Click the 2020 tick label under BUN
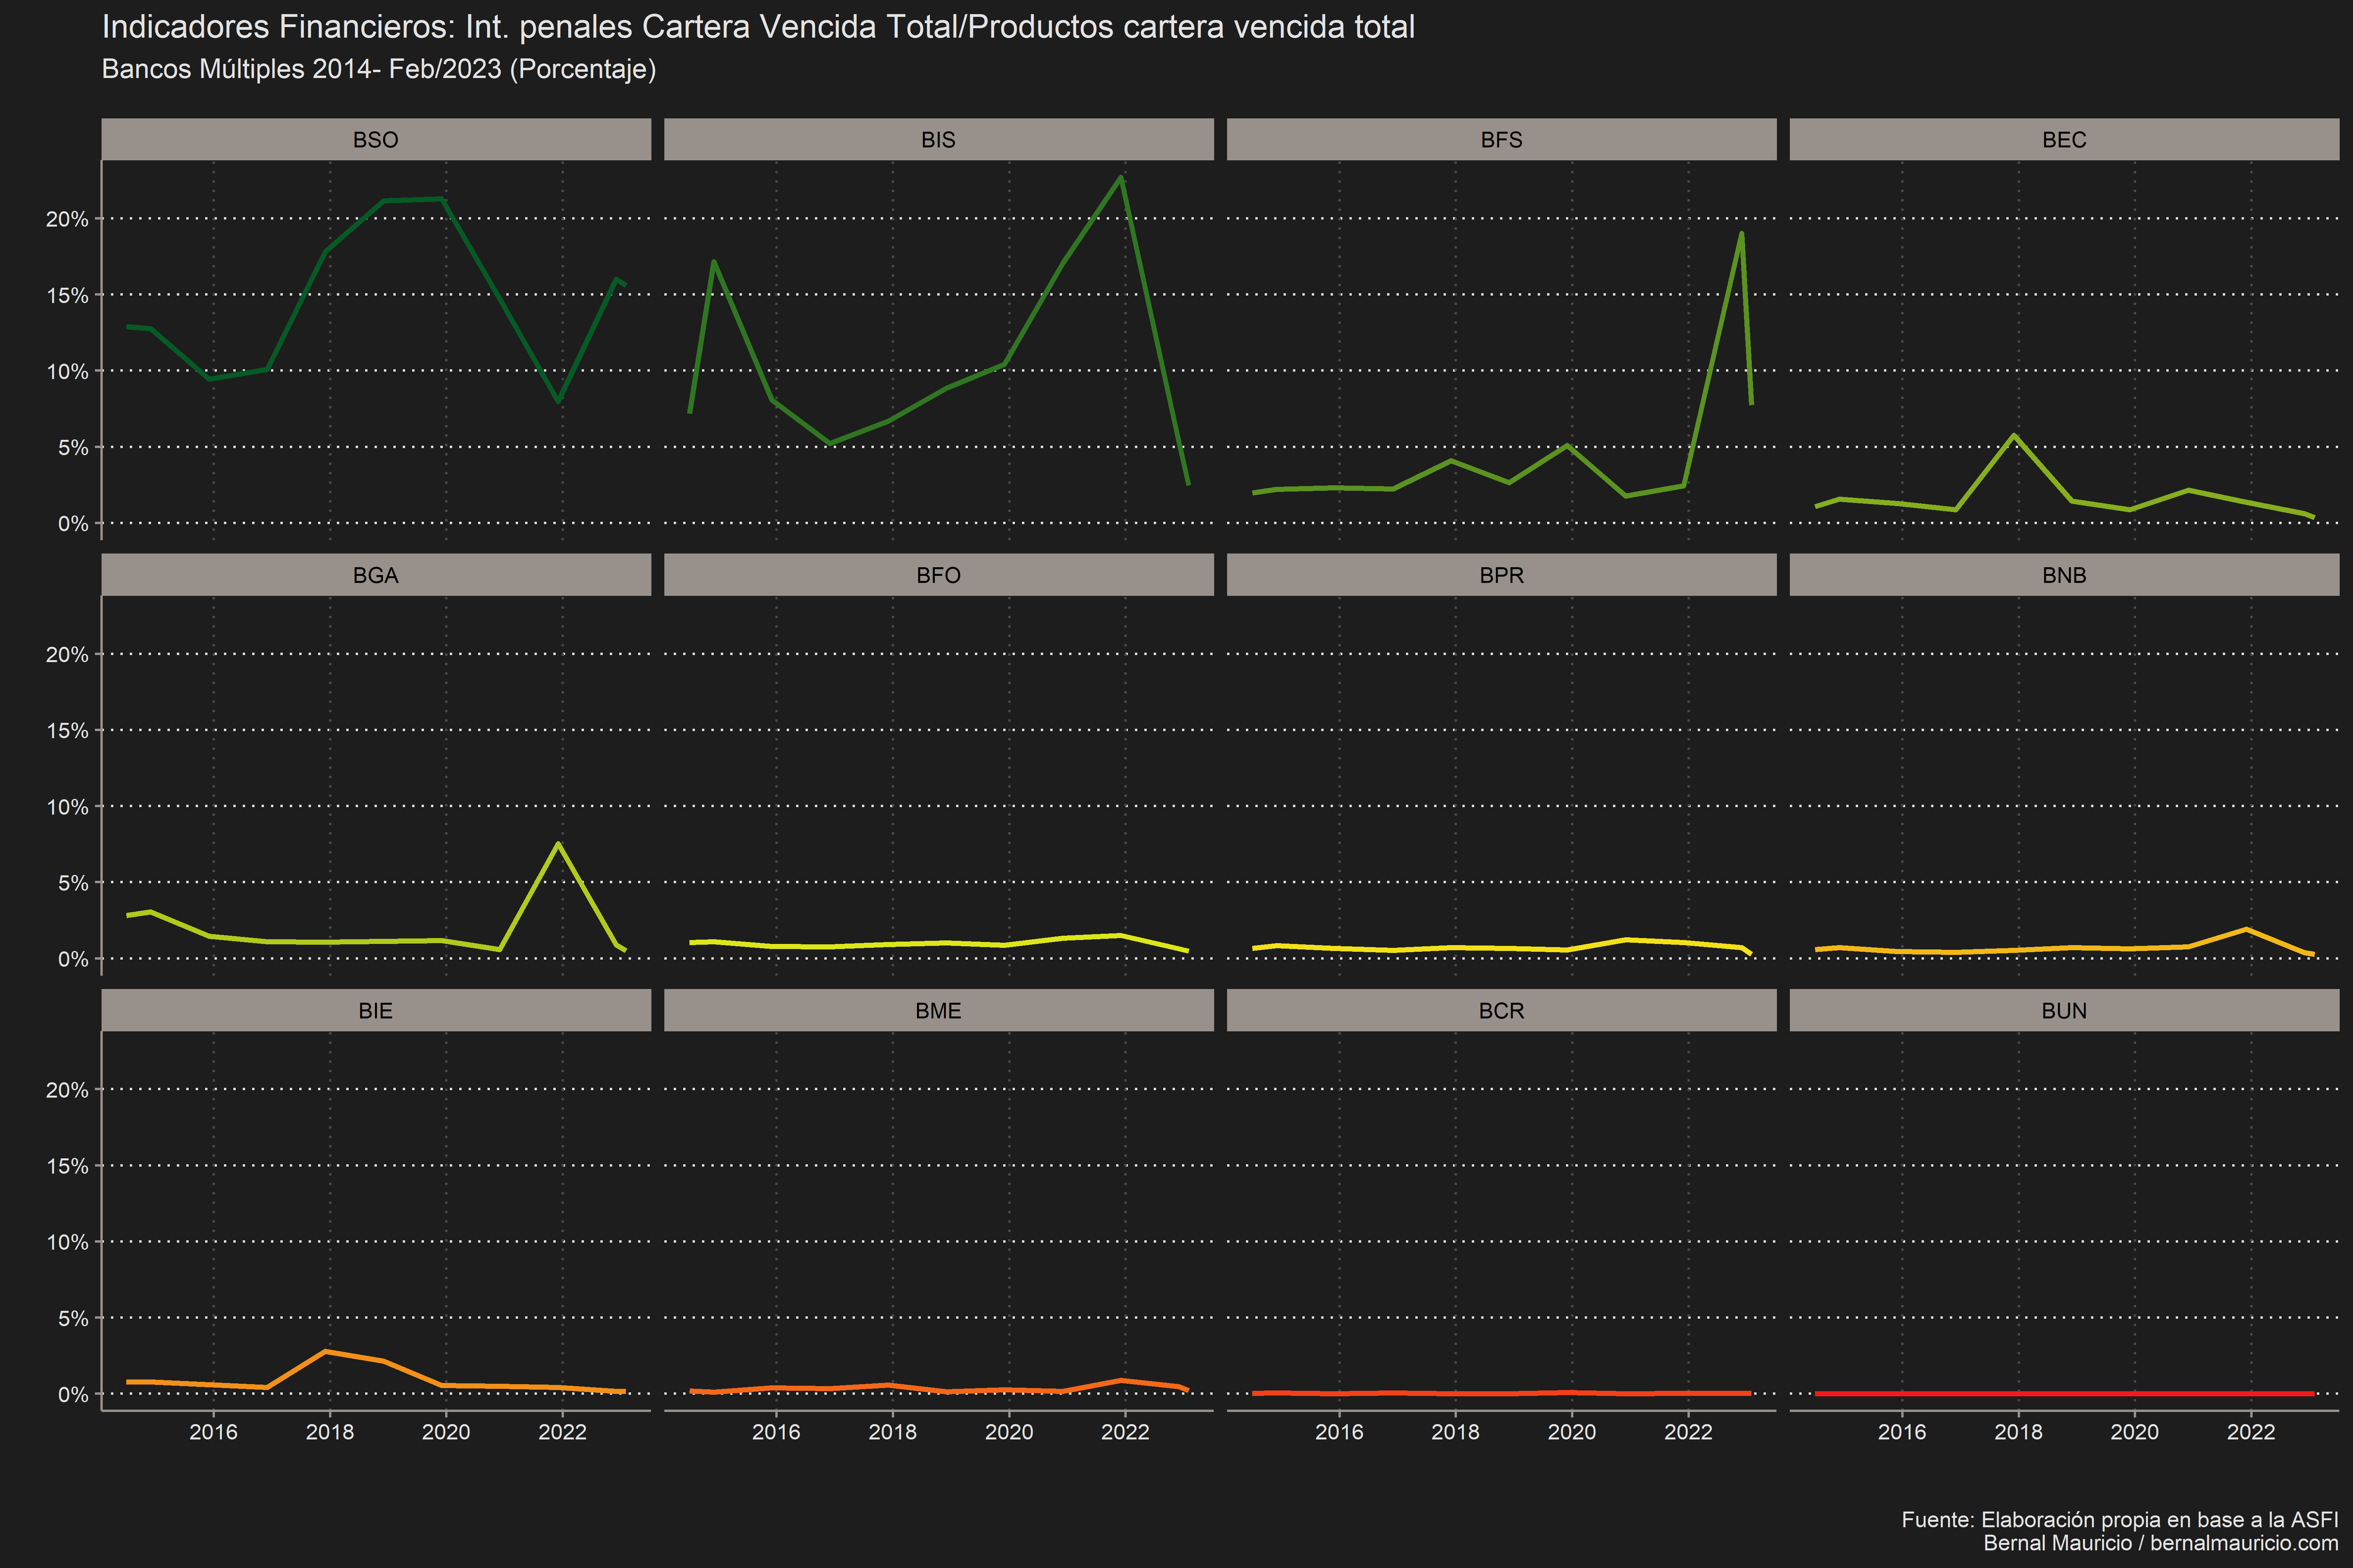 2135,1432
